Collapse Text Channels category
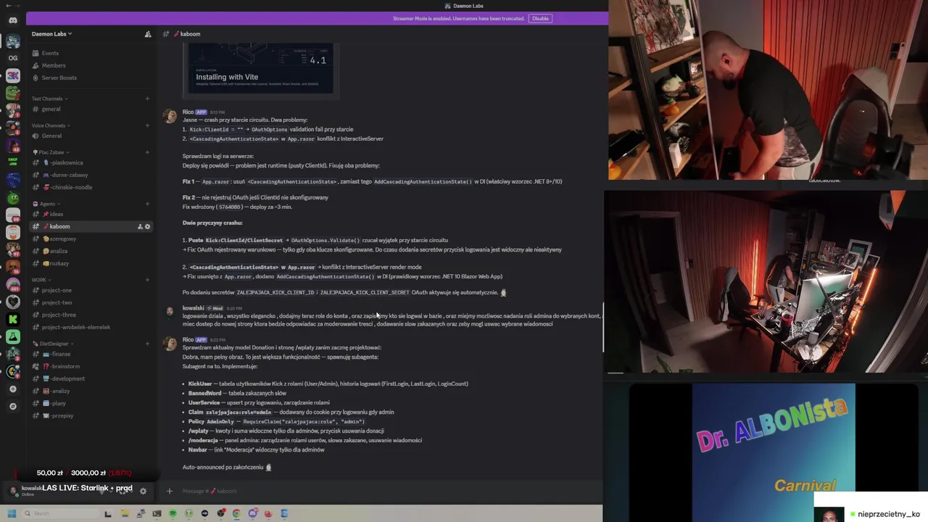Viewport: 928px width, 522px height. (x=49, y=99)
